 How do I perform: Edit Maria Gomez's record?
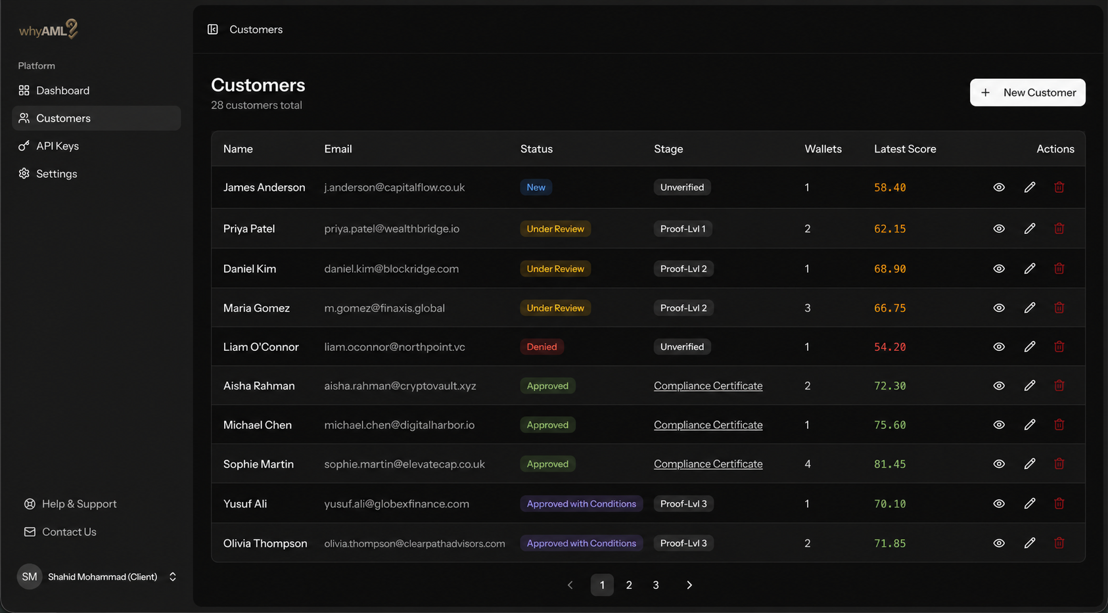click(x=1030, y=307)
